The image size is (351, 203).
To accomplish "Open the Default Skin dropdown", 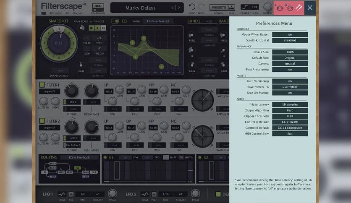I will (x=290, y=58).
